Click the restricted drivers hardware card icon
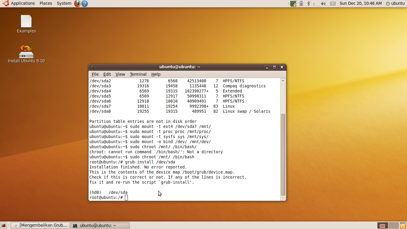Viewport: 407px width, 229px height. pyautogui.click(x=293, y=4)
